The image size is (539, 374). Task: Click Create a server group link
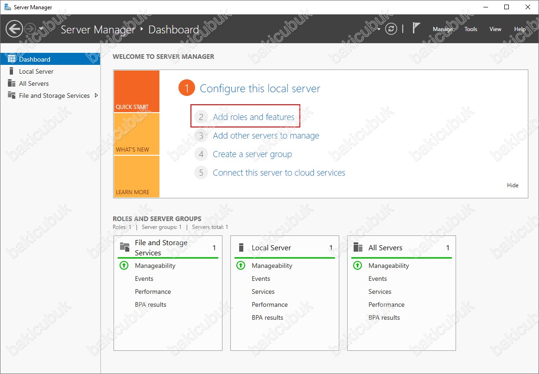(252, 154)
